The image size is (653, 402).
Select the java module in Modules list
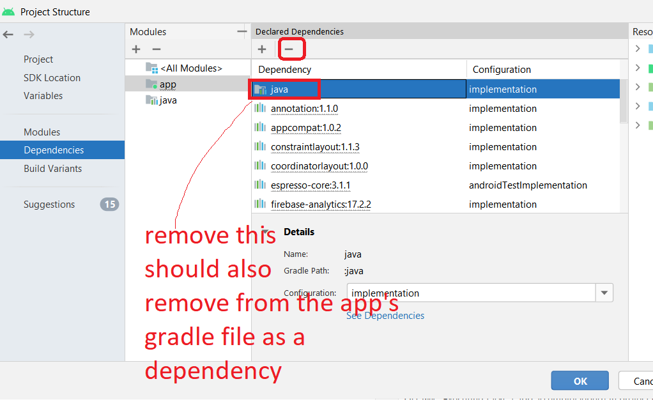point(168,100)
